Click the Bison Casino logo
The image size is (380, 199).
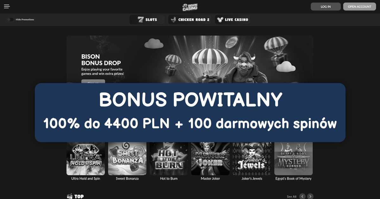pyautogui.click(x=190, y=7)
